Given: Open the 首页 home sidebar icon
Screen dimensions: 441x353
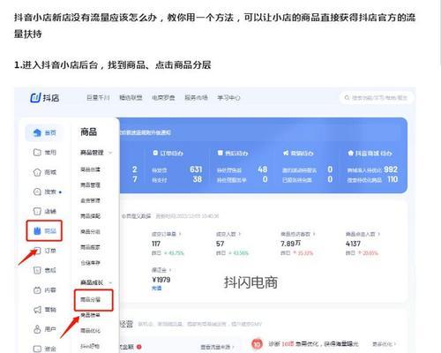Looking at the screenshot, I should [37, 132].
